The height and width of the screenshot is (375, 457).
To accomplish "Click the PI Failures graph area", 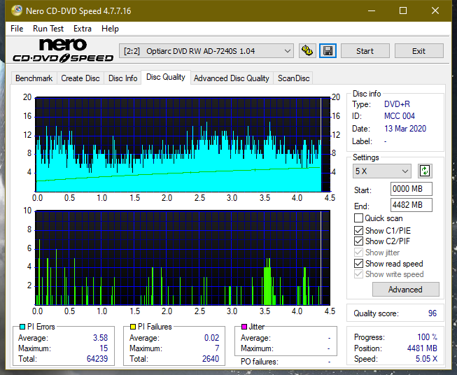I will (183, 258).
